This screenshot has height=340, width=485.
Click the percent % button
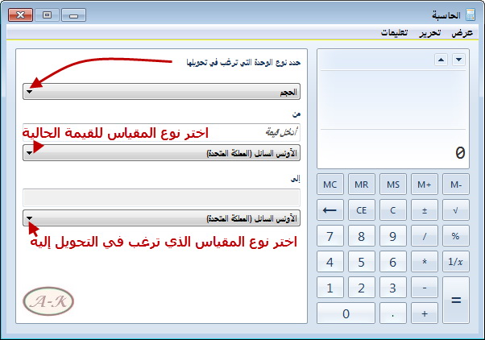point(456,236)
